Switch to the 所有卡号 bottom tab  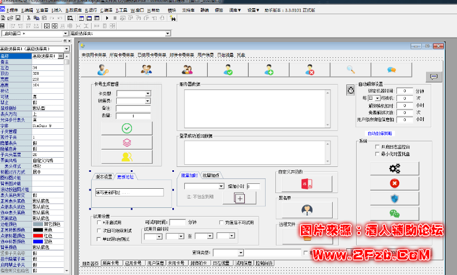click(111, 263)
